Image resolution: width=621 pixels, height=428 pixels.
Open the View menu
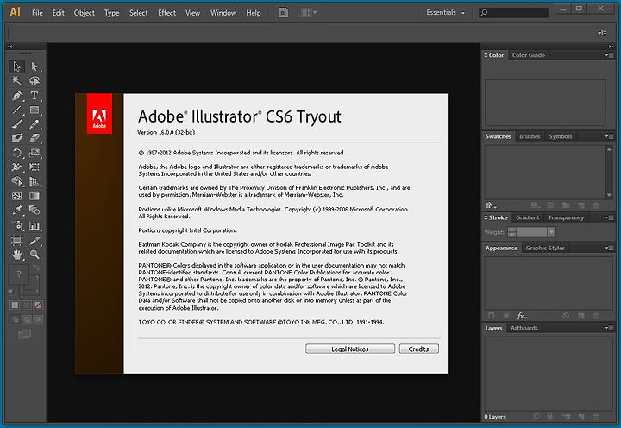(x=193, y=13)
